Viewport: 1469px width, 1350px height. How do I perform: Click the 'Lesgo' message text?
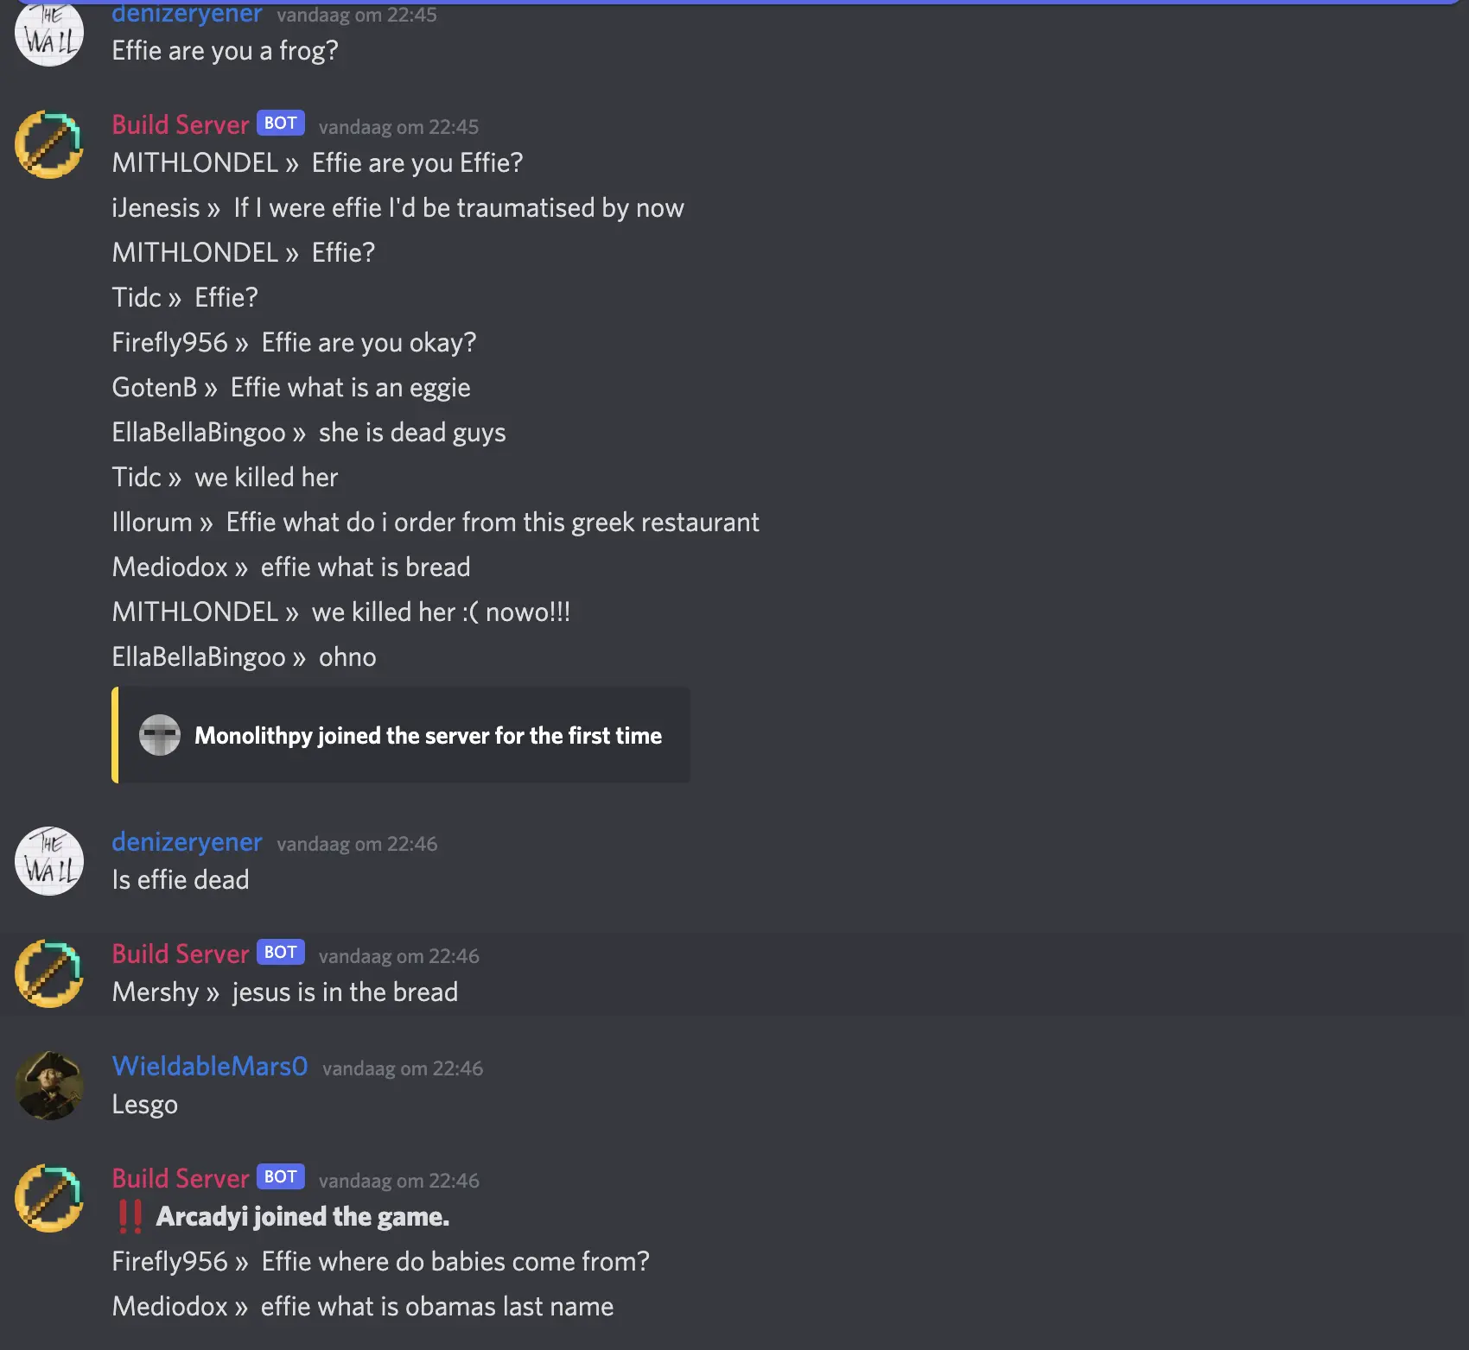[x=145, y=1105]
